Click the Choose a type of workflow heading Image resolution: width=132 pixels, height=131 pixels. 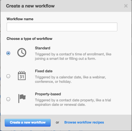[29, 39]
